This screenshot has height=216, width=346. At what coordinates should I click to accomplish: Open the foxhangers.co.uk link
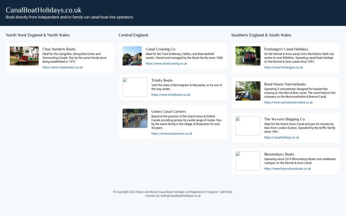284,68
